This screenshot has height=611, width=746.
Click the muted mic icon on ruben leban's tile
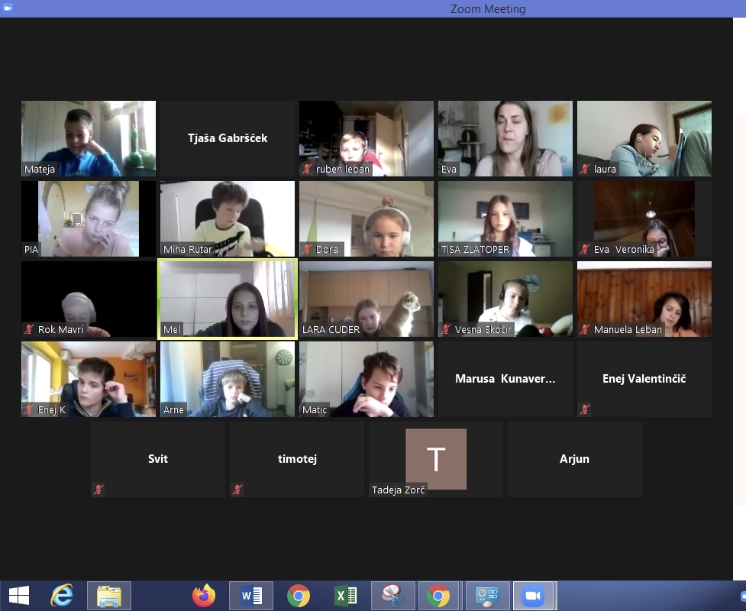[x=307, y=170]
